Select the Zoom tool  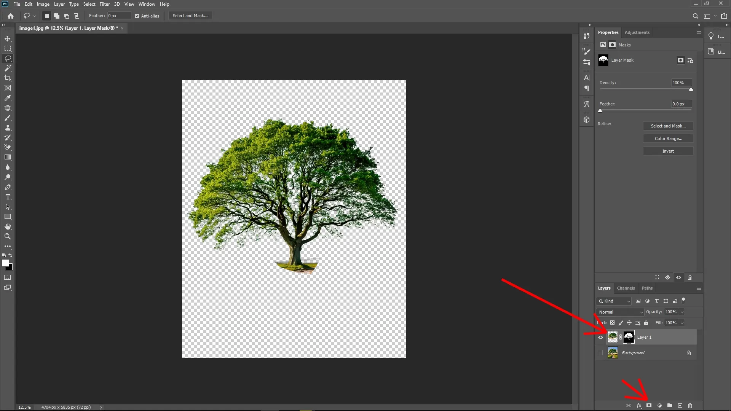(x=8, y=236)
